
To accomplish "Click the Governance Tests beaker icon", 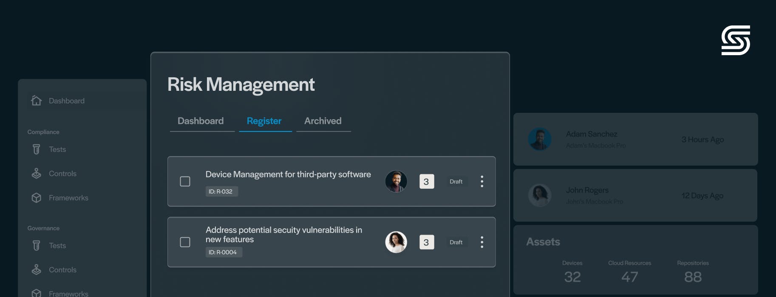I will (x=37, y=246).
